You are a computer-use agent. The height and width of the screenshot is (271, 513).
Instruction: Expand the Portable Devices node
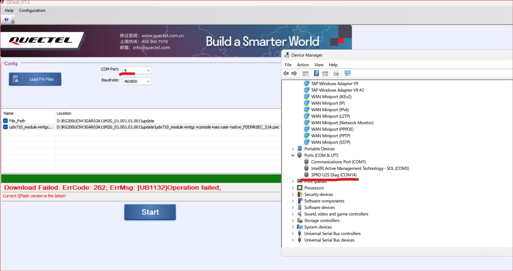[293, 149]
